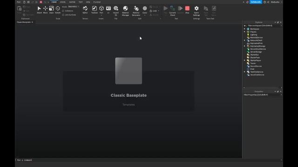The height and width of the screenshot is (167, 298).
Task: Select SoundService in Explorer
Action: (x=256, y=66)
